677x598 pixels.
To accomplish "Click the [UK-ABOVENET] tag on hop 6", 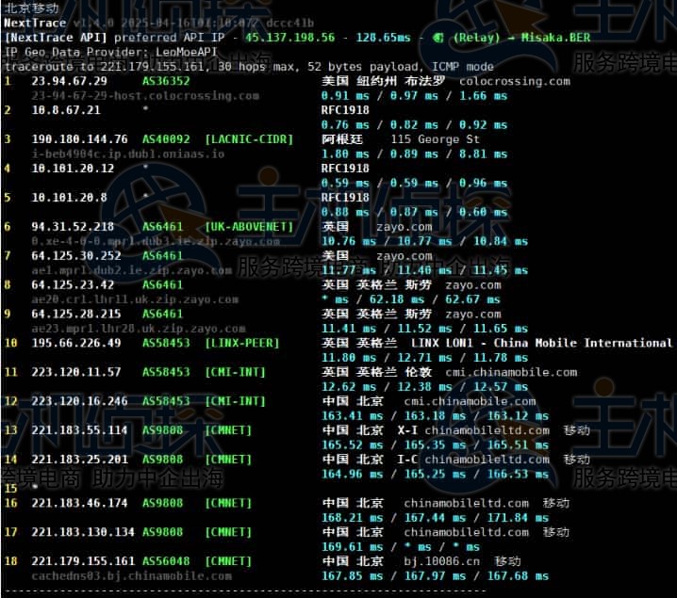I will 249,227.
